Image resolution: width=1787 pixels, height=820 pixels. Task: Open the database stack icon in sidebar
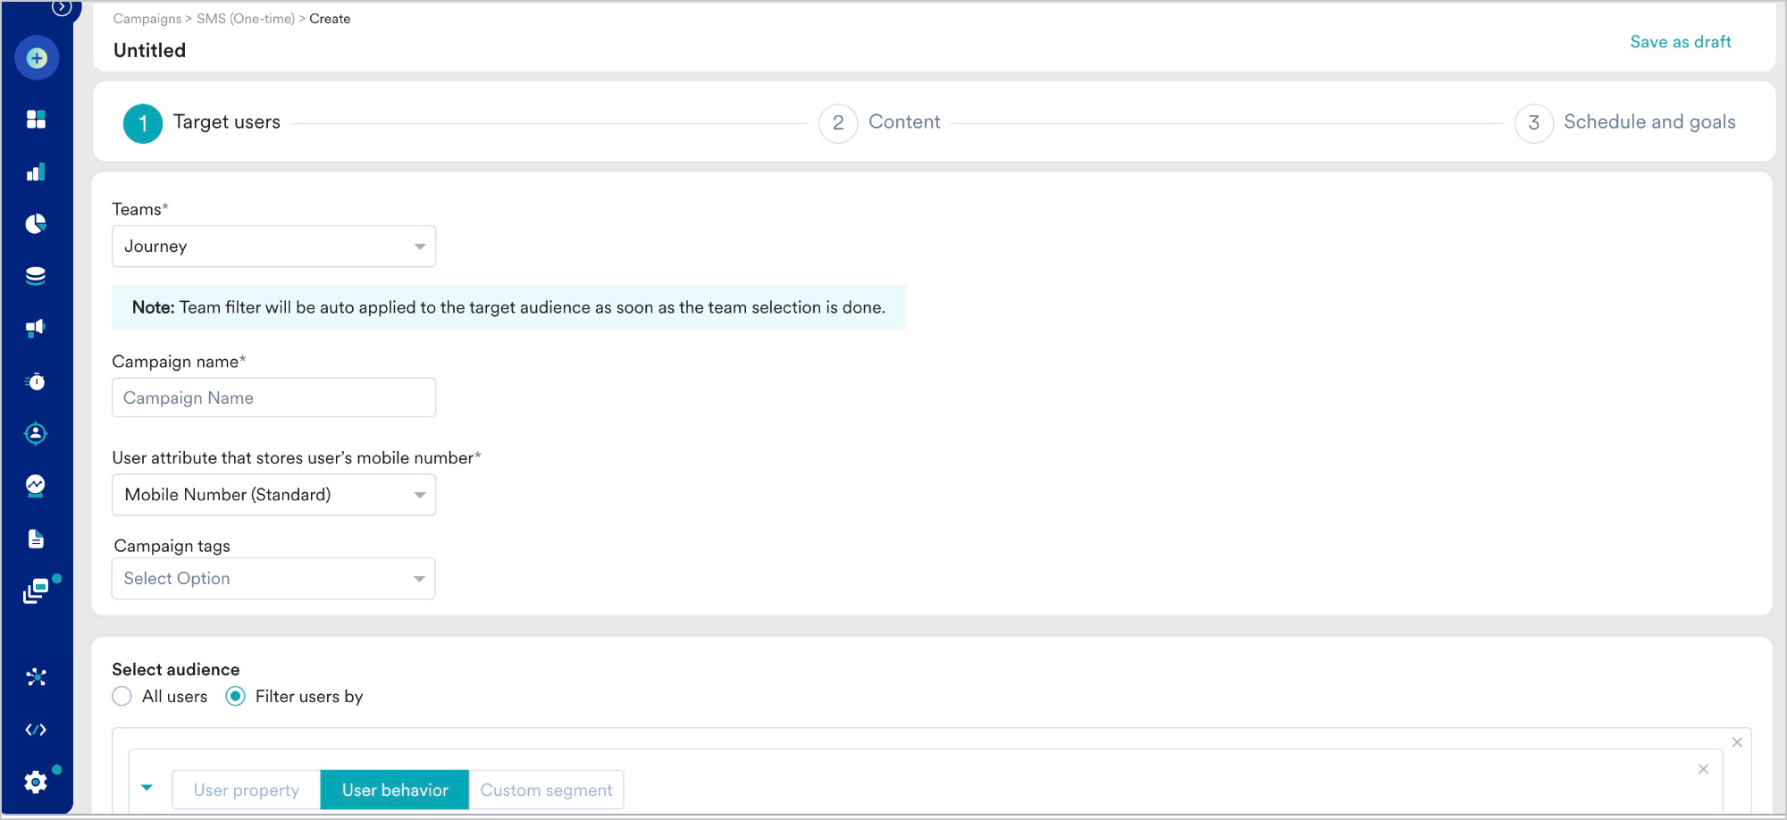coord(36,276)
